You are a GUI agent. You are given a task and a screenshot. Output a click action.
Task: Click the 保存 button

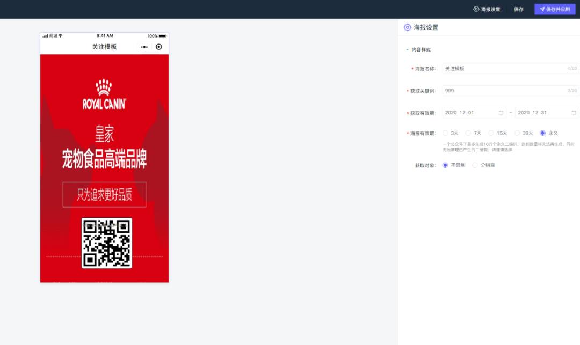[519, 9]
